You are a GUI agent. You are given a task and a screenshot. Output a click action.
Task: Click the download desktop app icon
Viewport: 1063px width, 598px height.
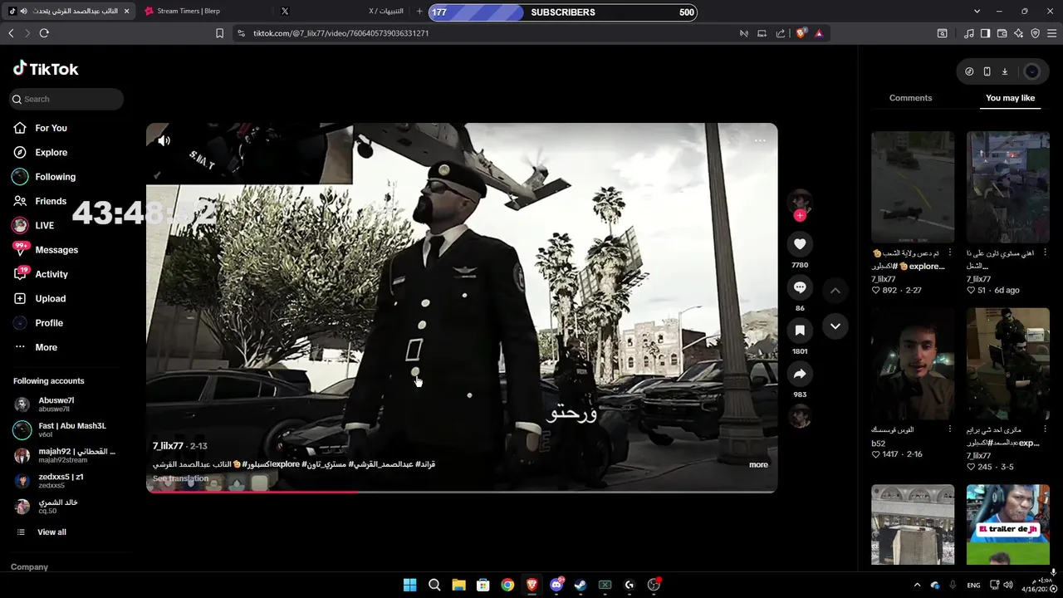1004,71
